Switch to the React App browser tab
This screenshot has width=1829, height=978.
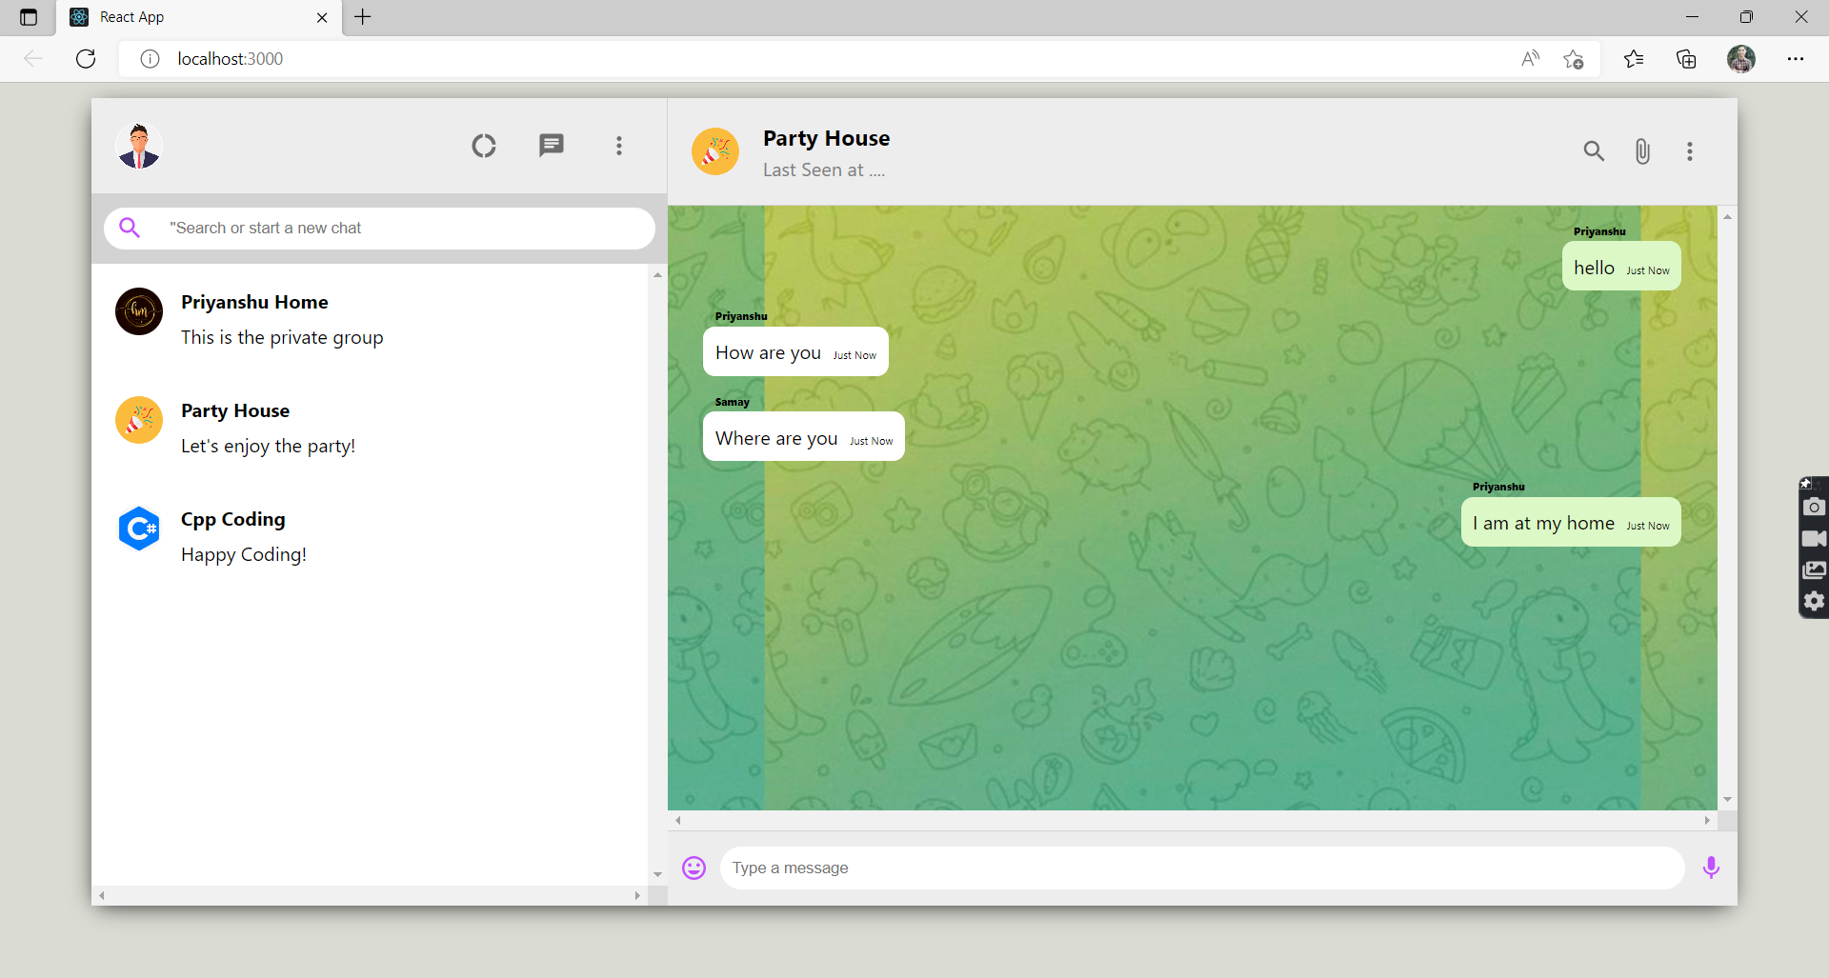click(152, 17)
